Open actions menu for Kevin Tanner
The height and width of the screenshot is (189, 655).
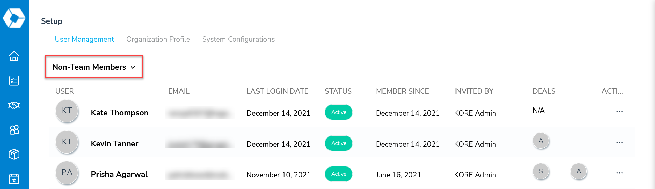coord(620,142)
